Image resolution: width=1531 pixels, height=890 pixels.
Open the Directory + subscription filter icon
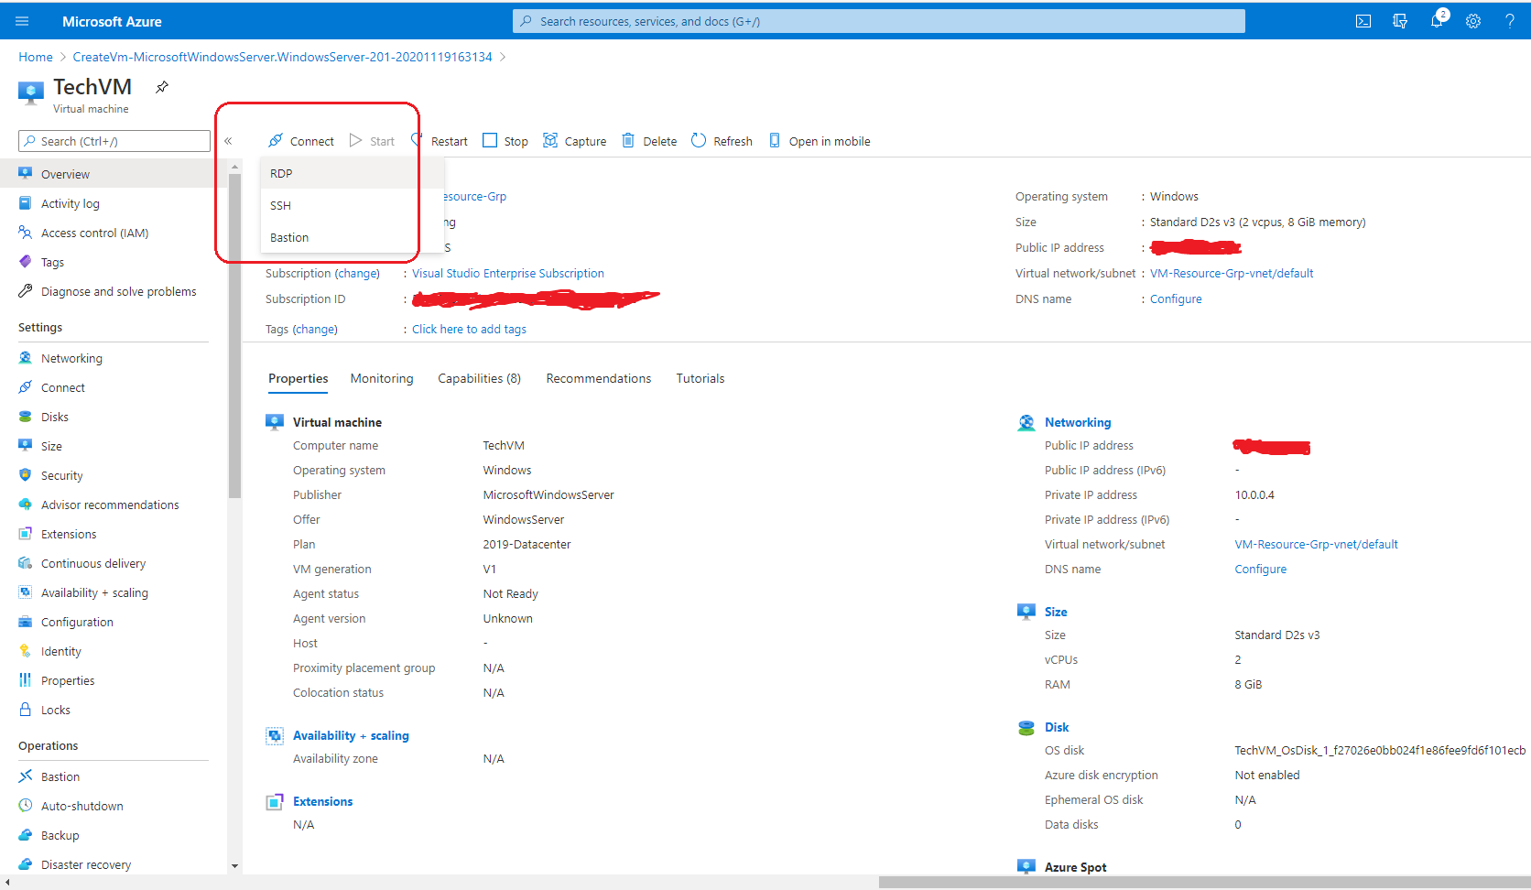click(1400, 21)
